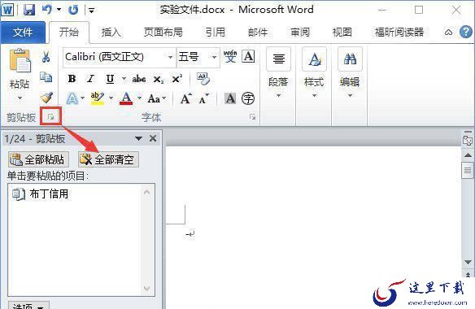Click the Cut scissors icon
The height and width of the screenshot is (309, 475).
click(x=46, y=57)
